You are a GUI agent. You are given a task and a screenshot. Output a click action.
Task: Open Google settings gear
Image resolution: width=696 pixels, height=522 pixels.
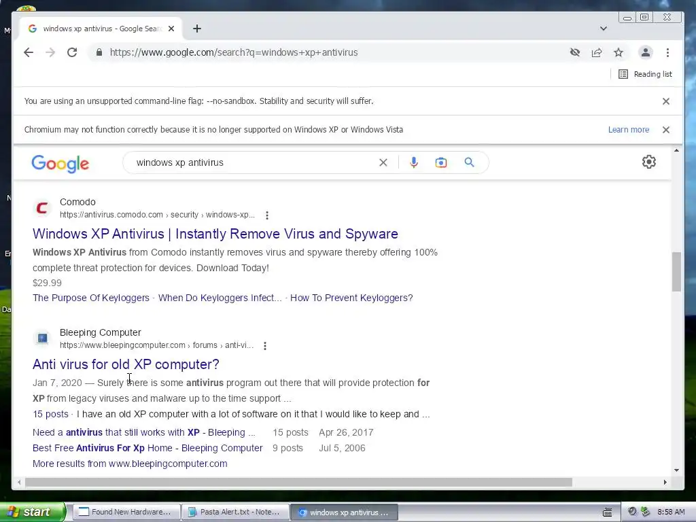[x=649, y=162]
